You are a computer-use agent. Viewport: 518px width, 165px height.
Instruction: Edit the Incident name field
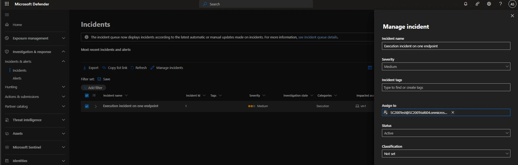tap(446, 46)
